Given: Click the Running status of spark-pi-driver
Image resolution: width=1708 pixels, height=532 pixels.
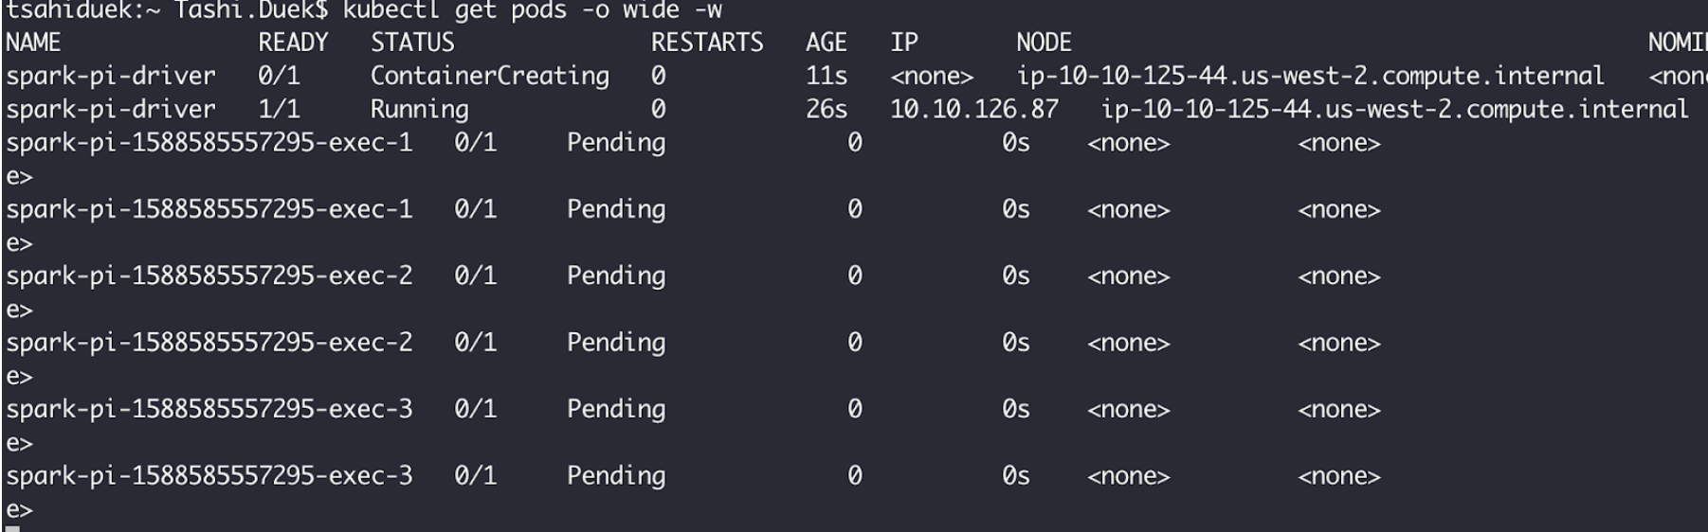Looking at the screenshot, I should click(x=419, y=110).
